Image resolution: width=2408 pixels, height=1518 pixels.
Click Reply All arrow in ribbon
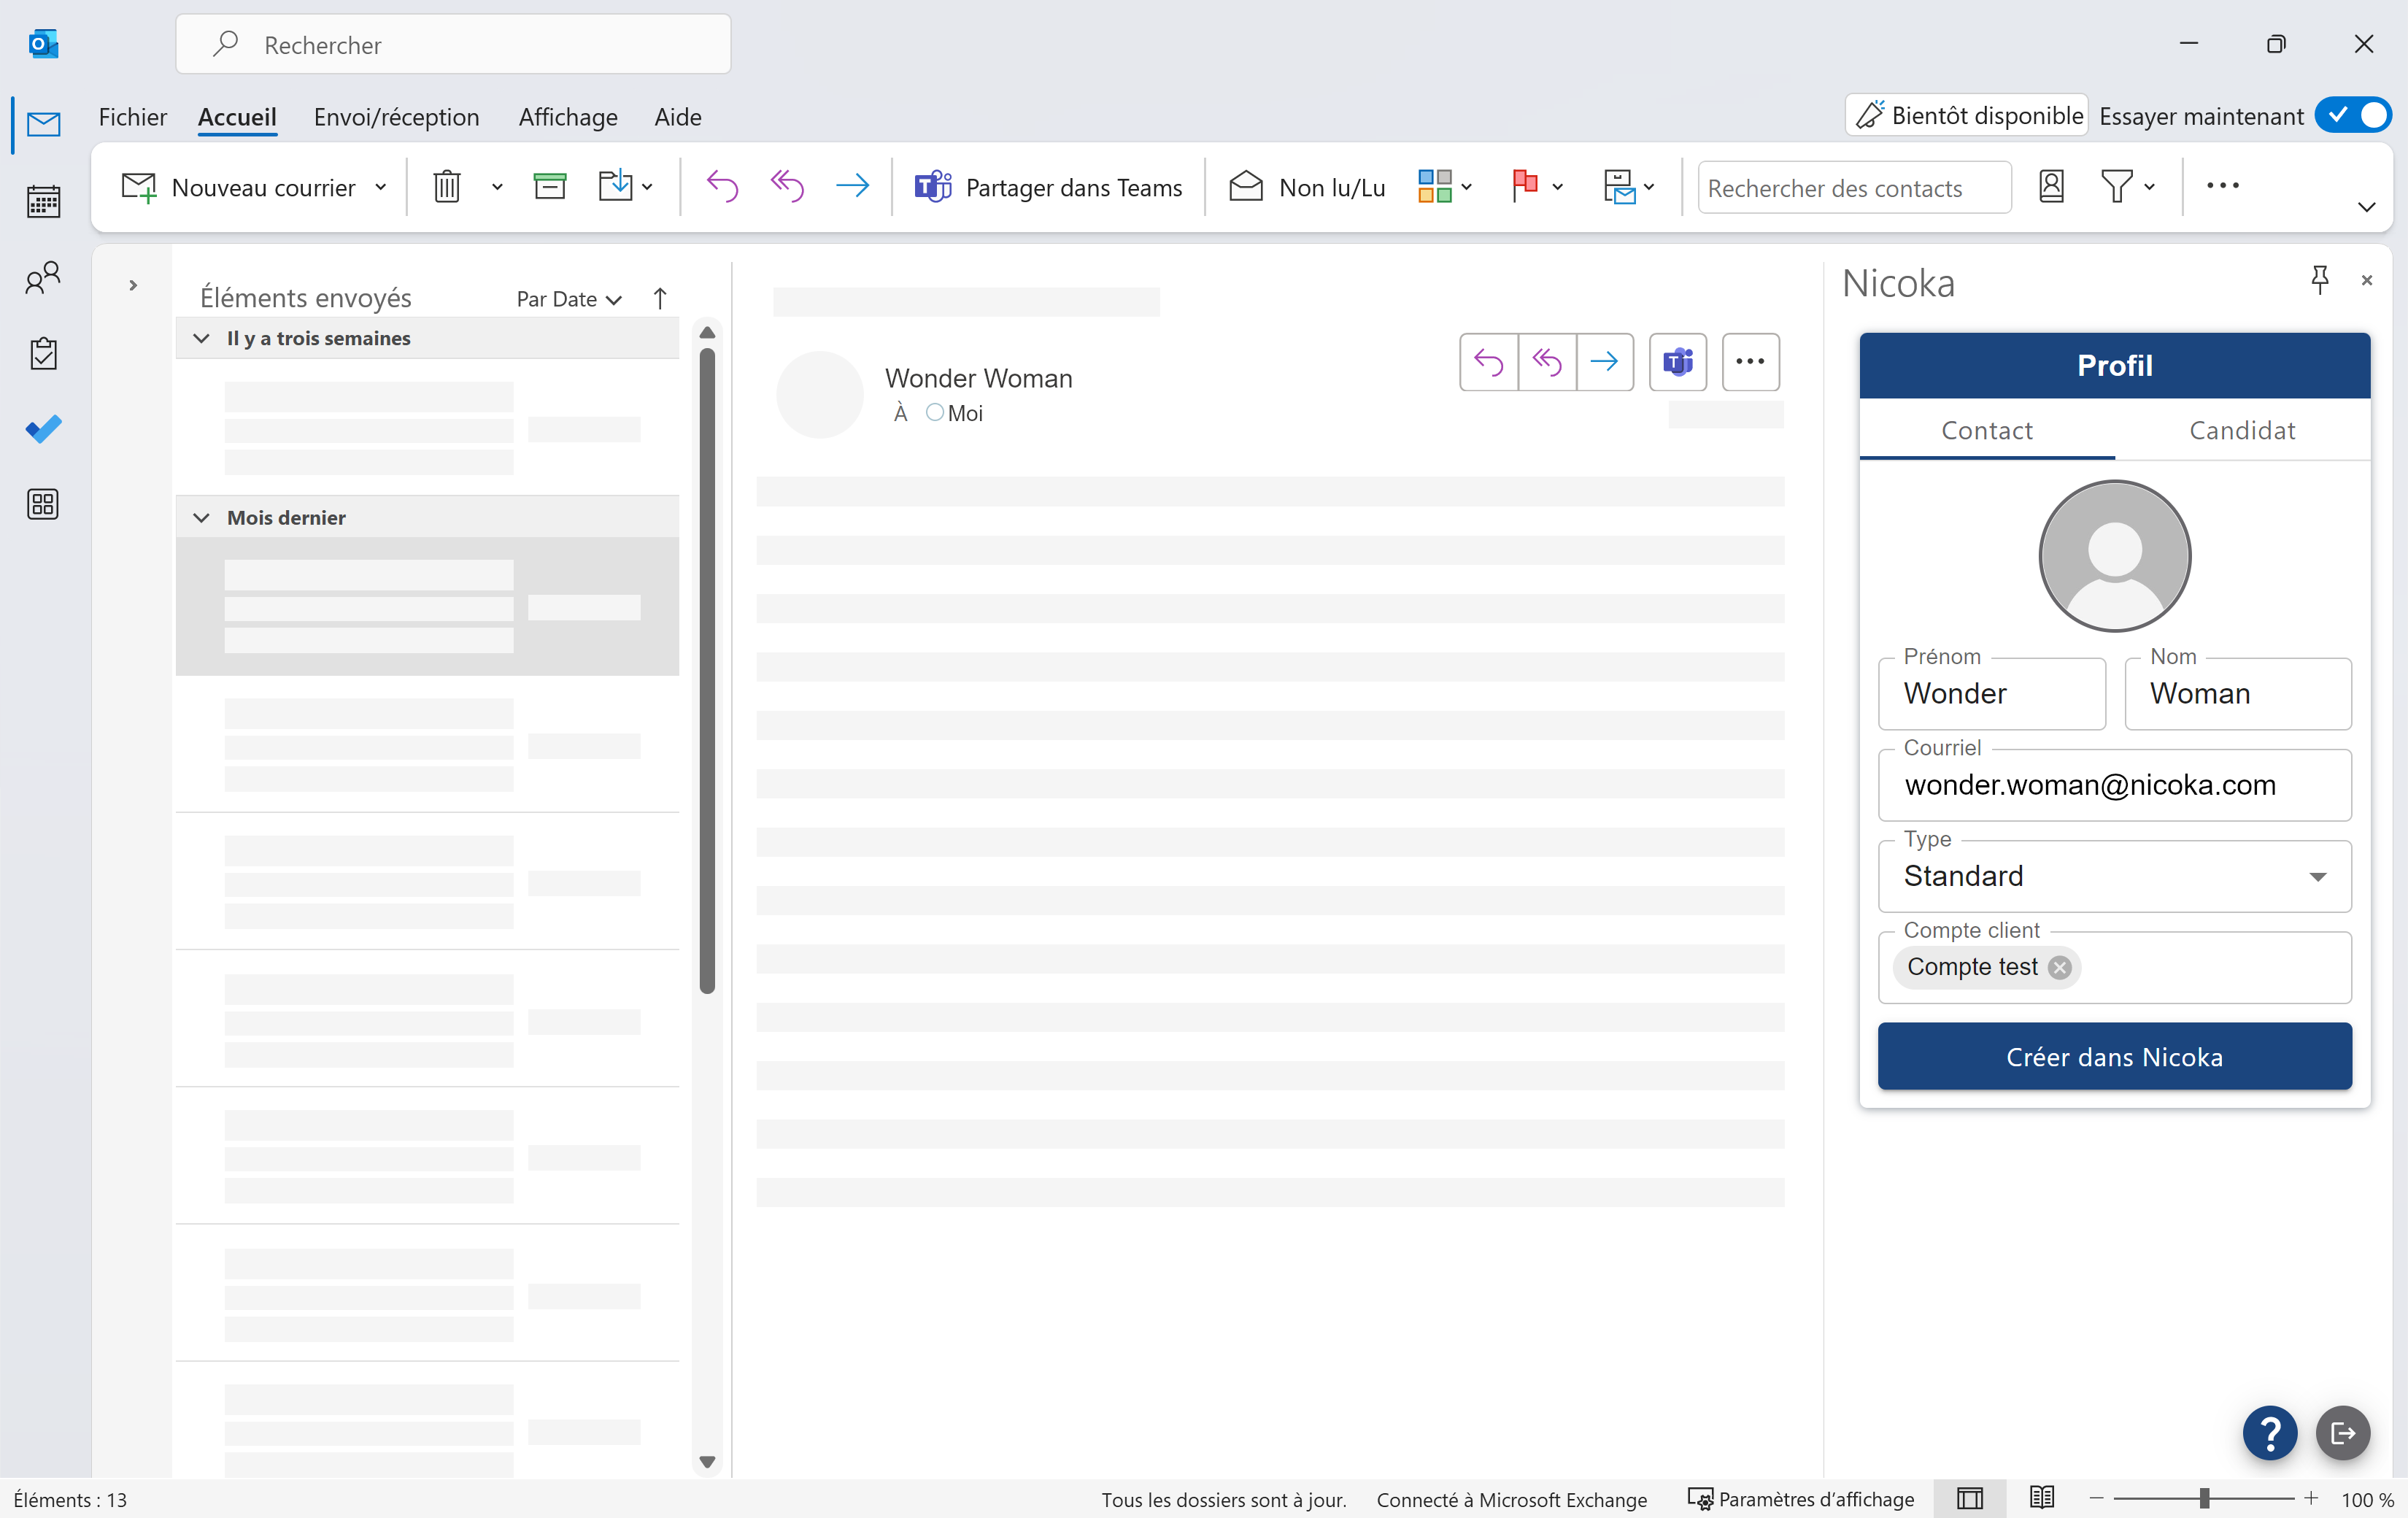[787, 187]
